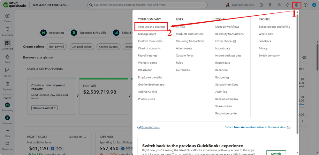Click the Contact experts avatar
This screenshot has height=155, width=319.
click(228, 5)
